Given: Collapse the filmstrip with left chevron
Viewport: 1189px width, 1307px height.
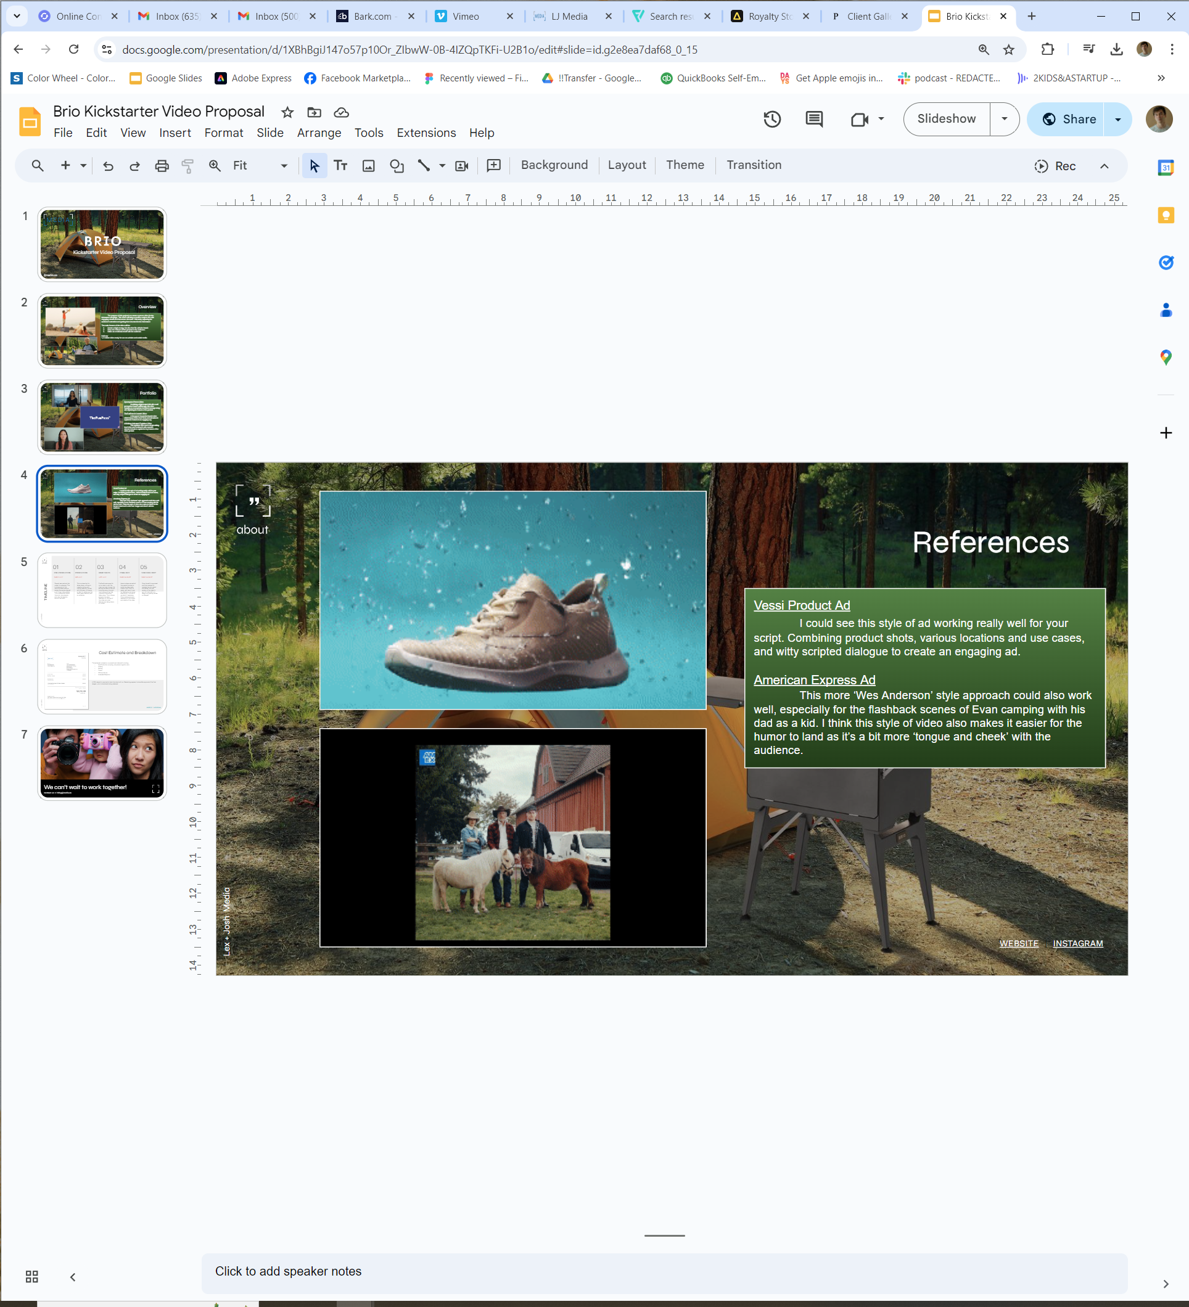Looking at the screenshot, I should [x=73, y=1277].
